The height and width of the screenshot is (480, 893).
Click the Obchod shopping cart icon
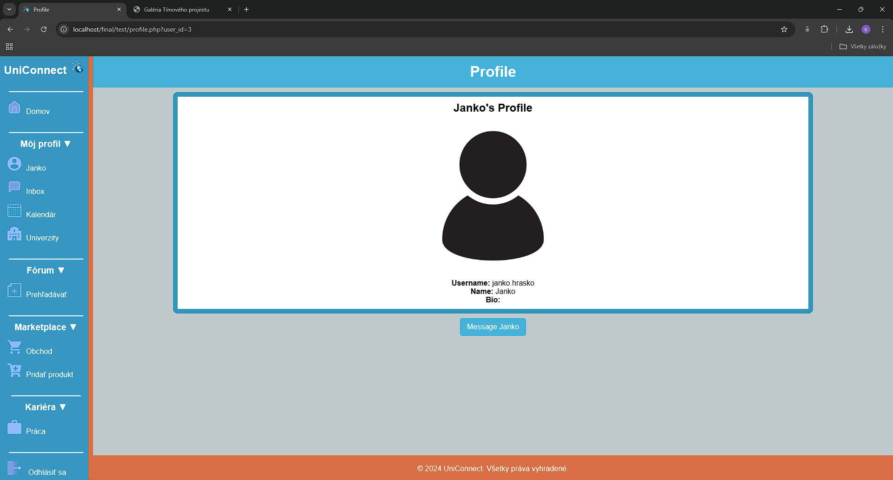(x=14, y=347)
